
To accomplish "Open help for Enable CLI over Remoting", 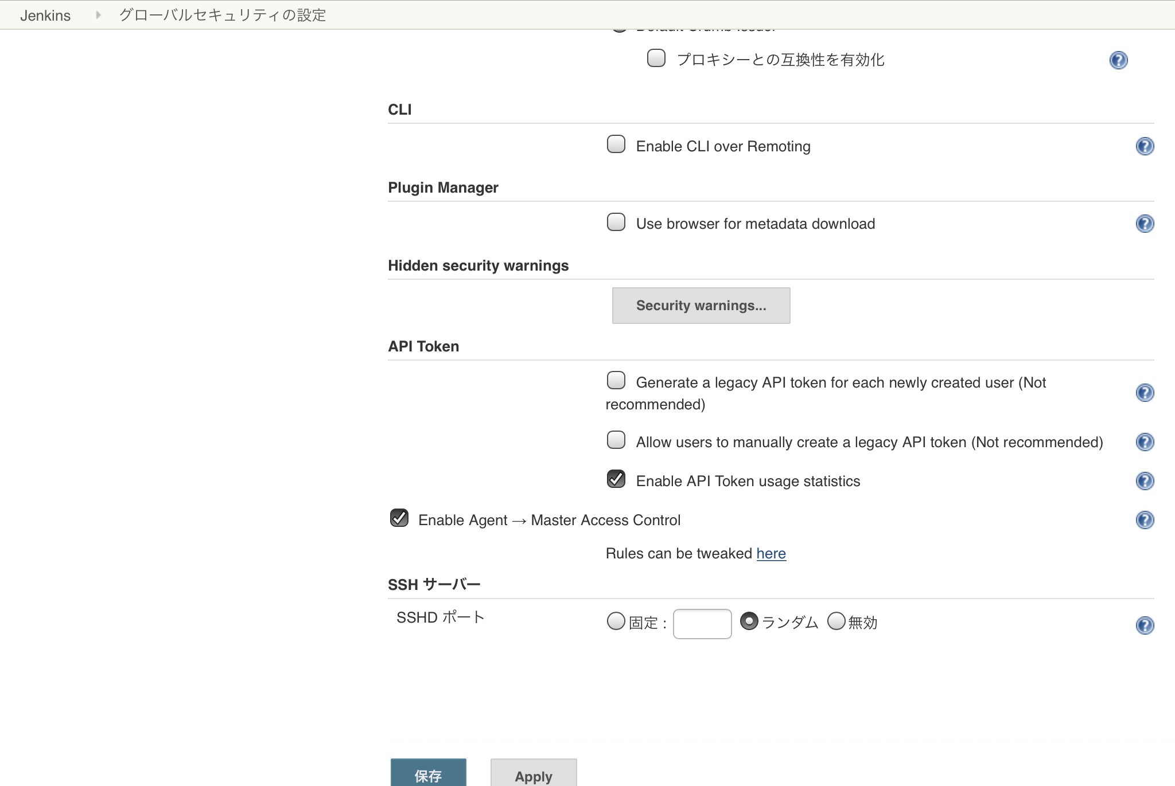I will [1145, 146].
